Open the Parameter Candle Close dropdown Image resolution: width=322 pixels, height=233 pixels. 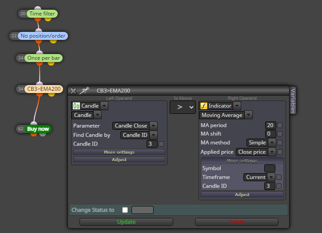click(x=153, y=126)
